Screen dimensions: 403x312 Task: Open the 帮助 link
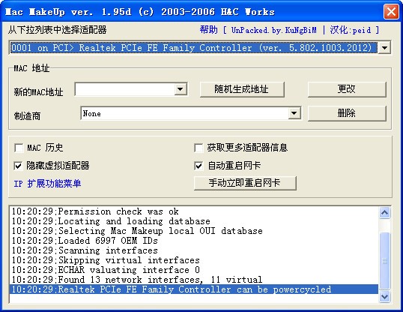[208, 30]
